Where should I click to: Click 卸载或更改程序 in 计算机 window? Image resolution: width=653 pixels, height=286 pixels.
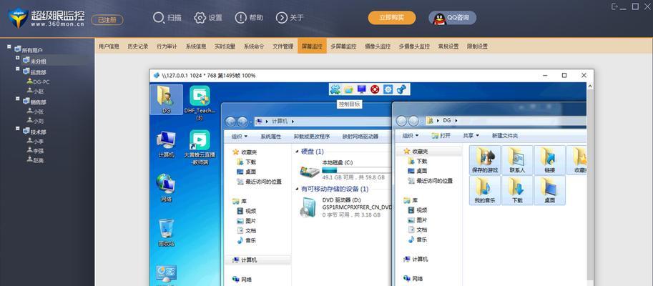coord(312,136)
